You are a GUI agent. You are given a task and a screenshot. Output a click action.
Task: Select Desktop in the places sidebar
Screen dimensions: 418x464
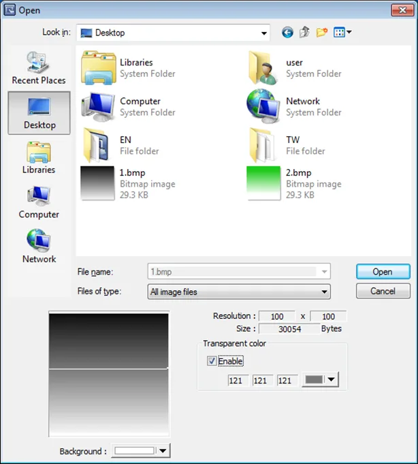pyautogui.click(x=39, y=112)
